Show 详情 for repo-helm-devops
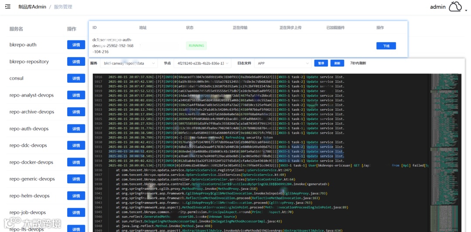 (76, 196)
